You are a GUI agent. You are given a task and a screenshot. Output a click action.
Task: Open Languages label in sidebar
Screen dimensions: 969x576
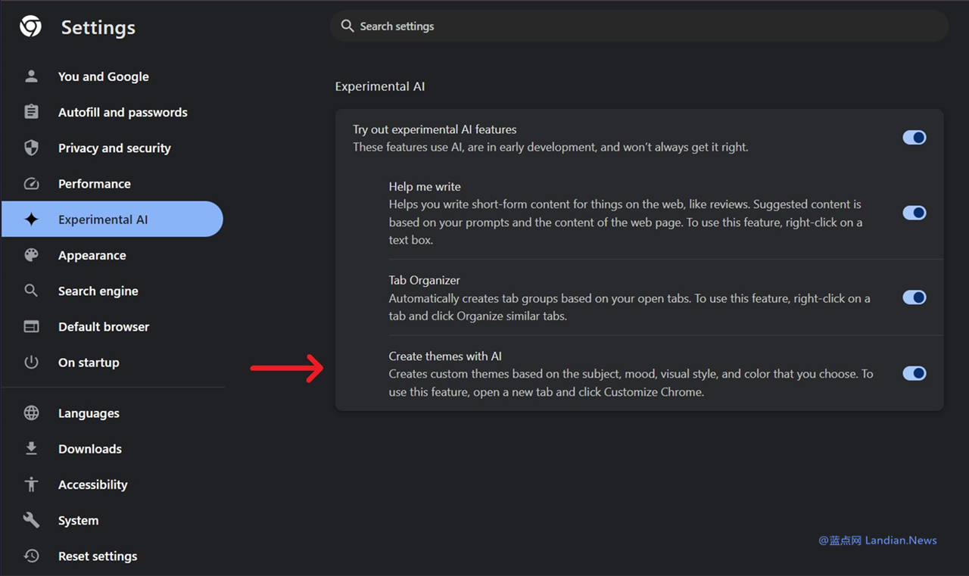pos(89,413)
